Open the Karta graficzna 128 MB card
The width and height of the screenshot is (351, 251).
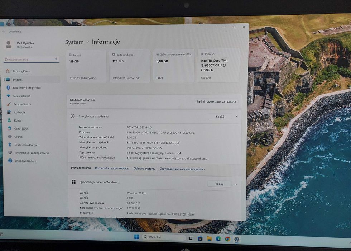click(130, 66)
